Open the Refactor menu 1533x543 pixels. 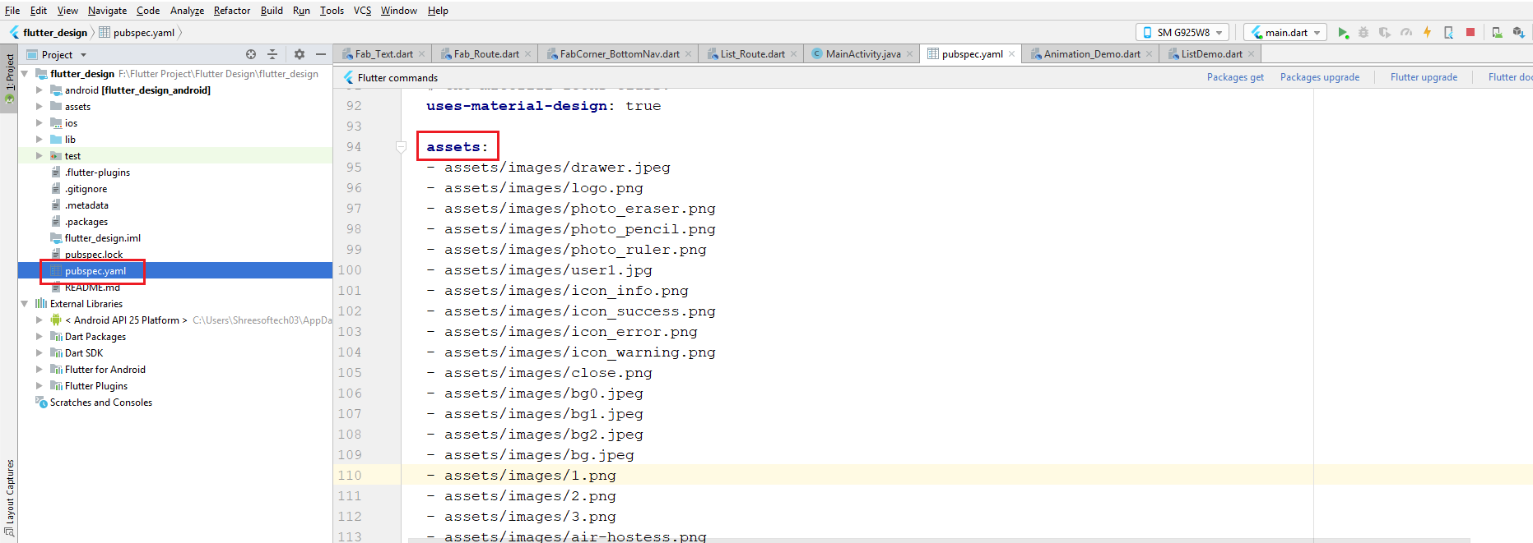click(232, 11)
